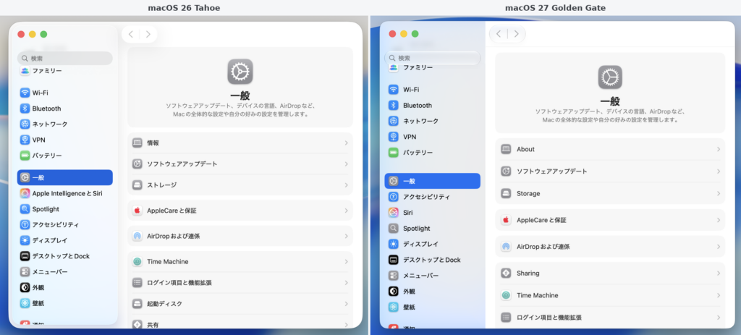Open ネットワーク icon in Tahoe sidebar
741x335 pixels.
tap(25, 124)
